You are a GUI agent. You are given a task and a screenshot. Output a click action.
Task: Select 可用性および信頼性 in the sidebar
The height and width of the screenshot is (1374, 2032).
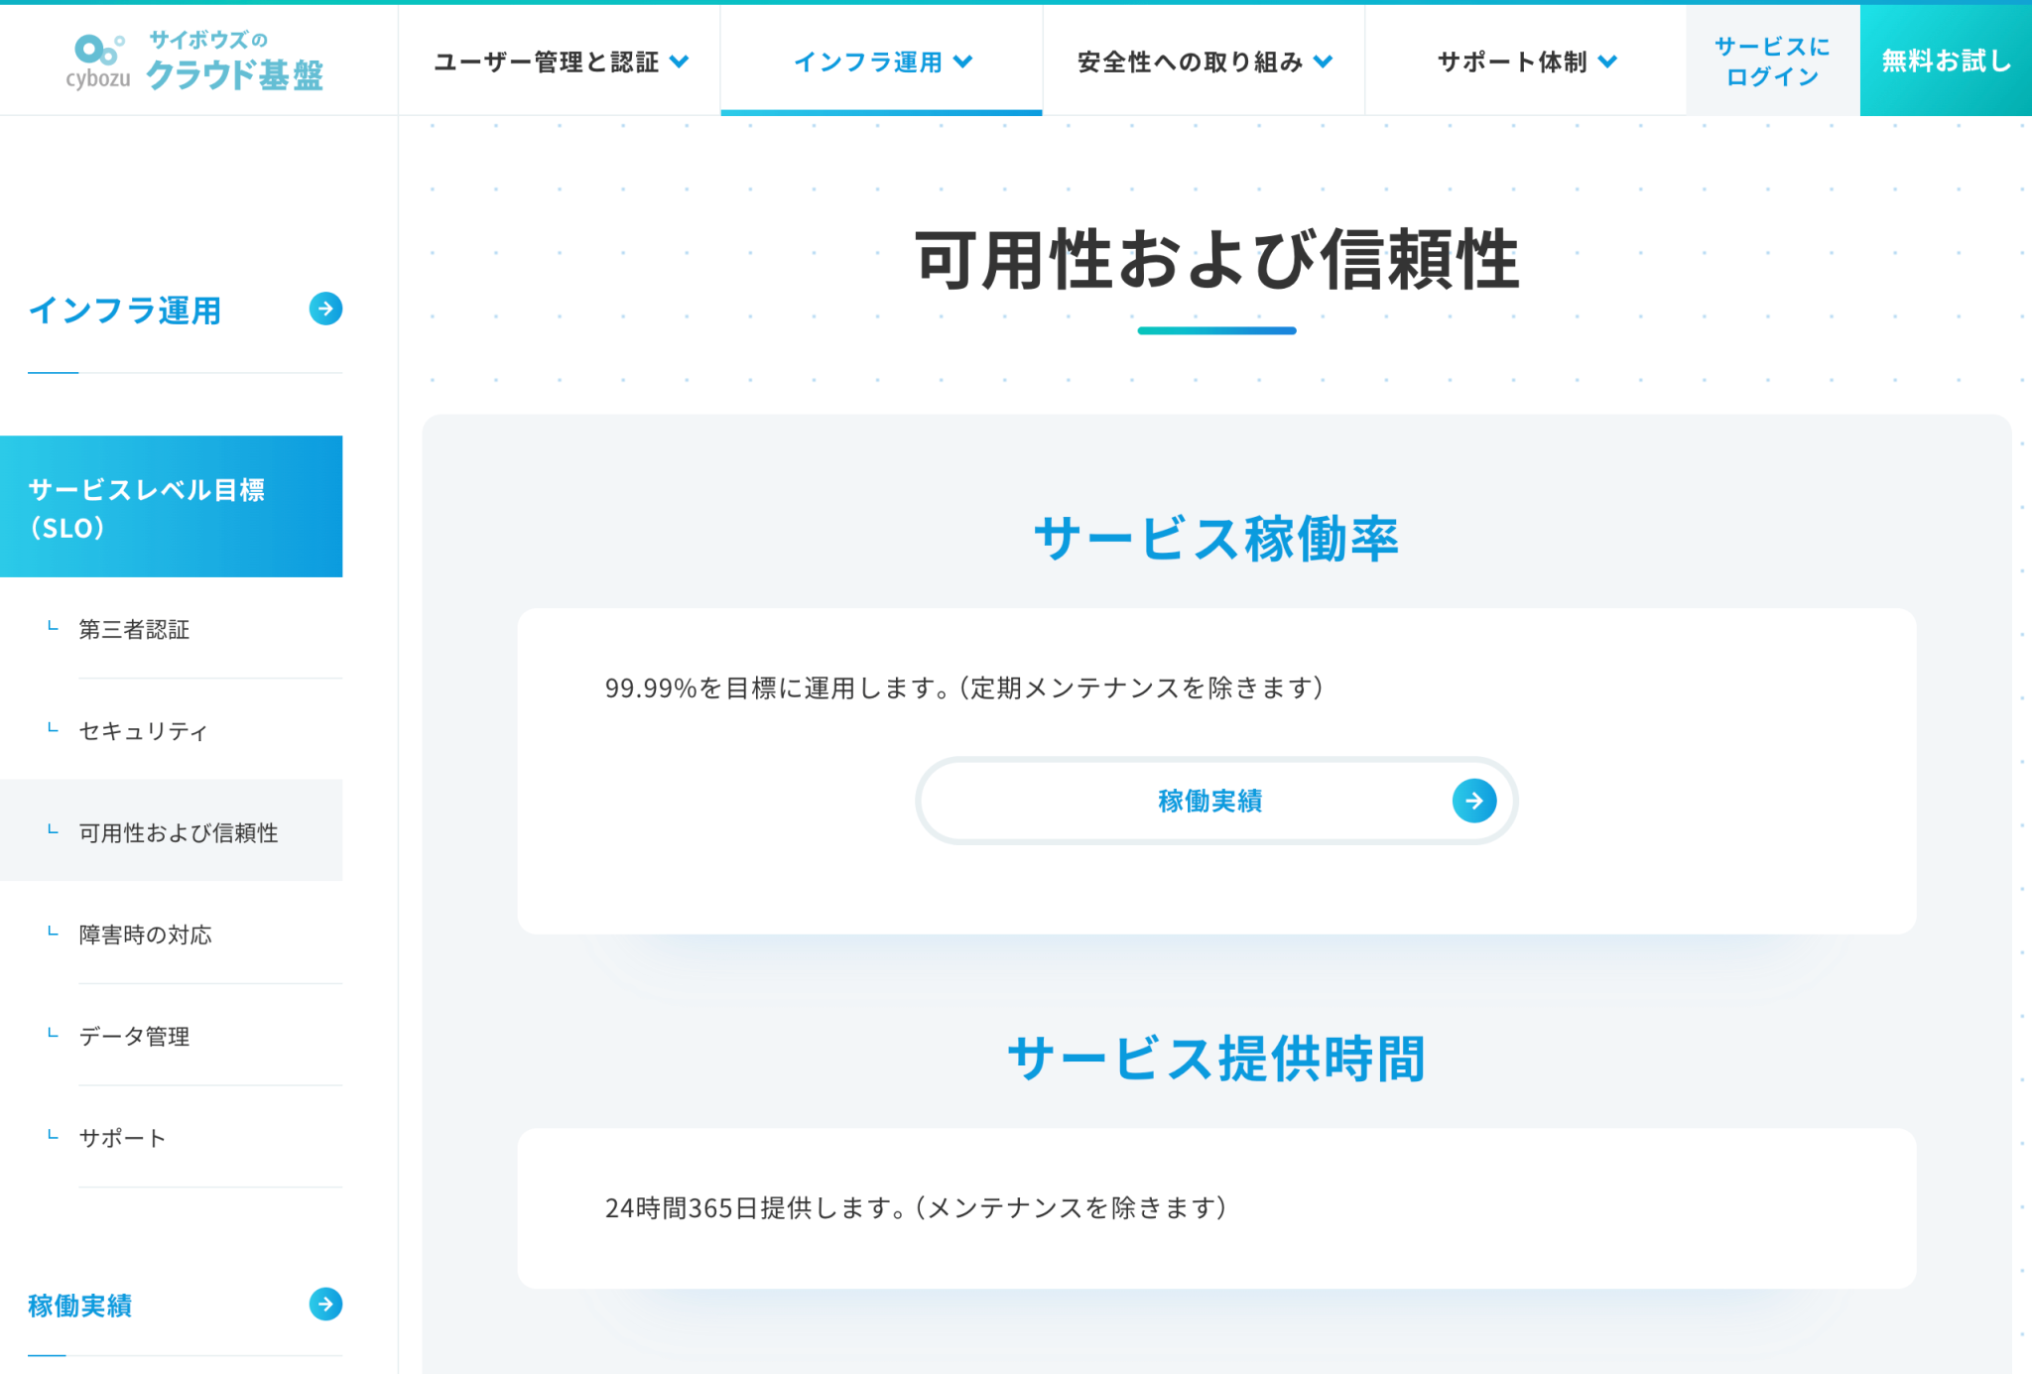point(179,833)
